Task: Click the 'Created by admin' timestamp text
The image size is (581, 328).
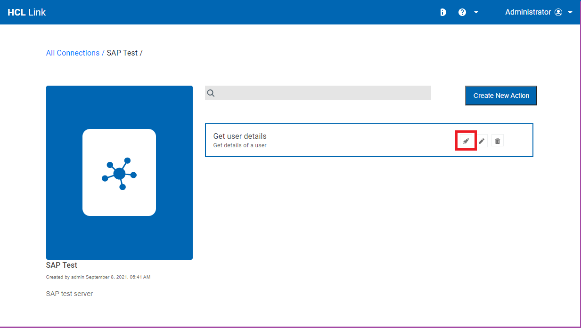Action: coord(98,277)
